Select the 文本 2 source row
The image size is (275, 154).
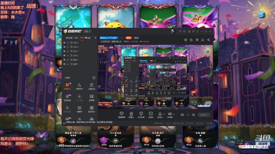pos(80,47)
